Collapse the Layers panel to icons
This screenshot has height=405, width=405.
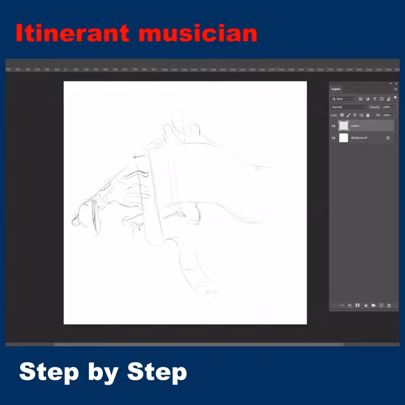[x=391, y=83]
